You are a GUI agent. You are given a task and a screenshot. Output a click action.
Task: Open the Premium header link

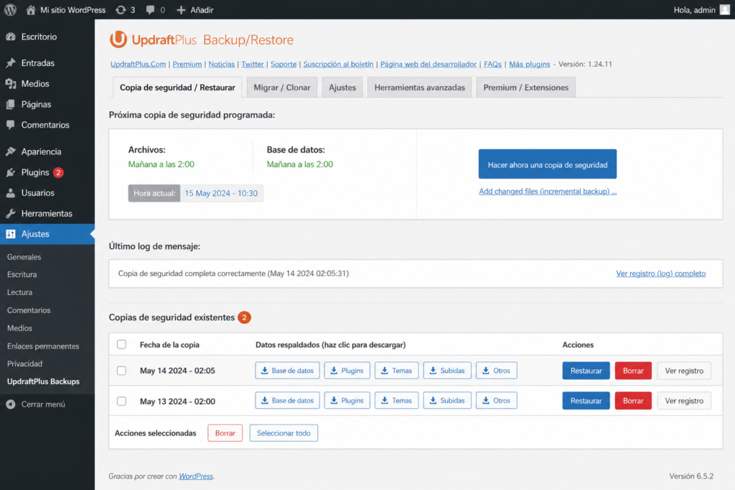[x=187, y=64]
